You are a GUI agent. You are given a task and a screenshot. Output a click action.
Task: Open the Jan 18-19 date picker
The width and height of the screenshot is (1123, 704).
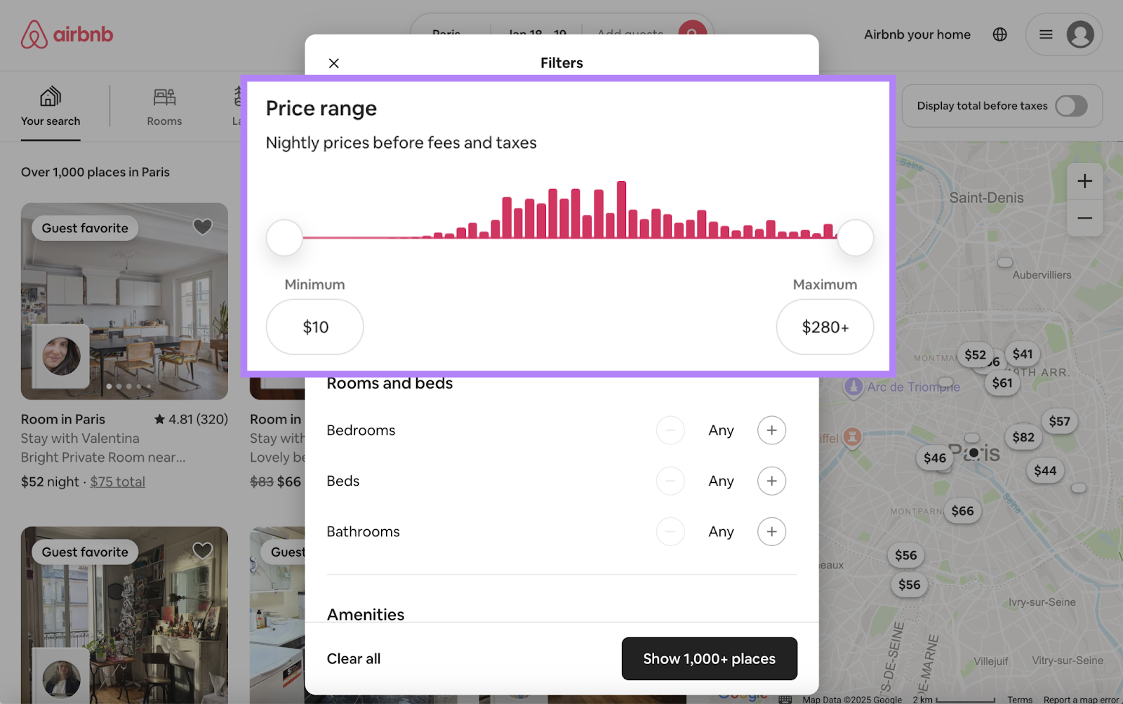click(536, 33)
